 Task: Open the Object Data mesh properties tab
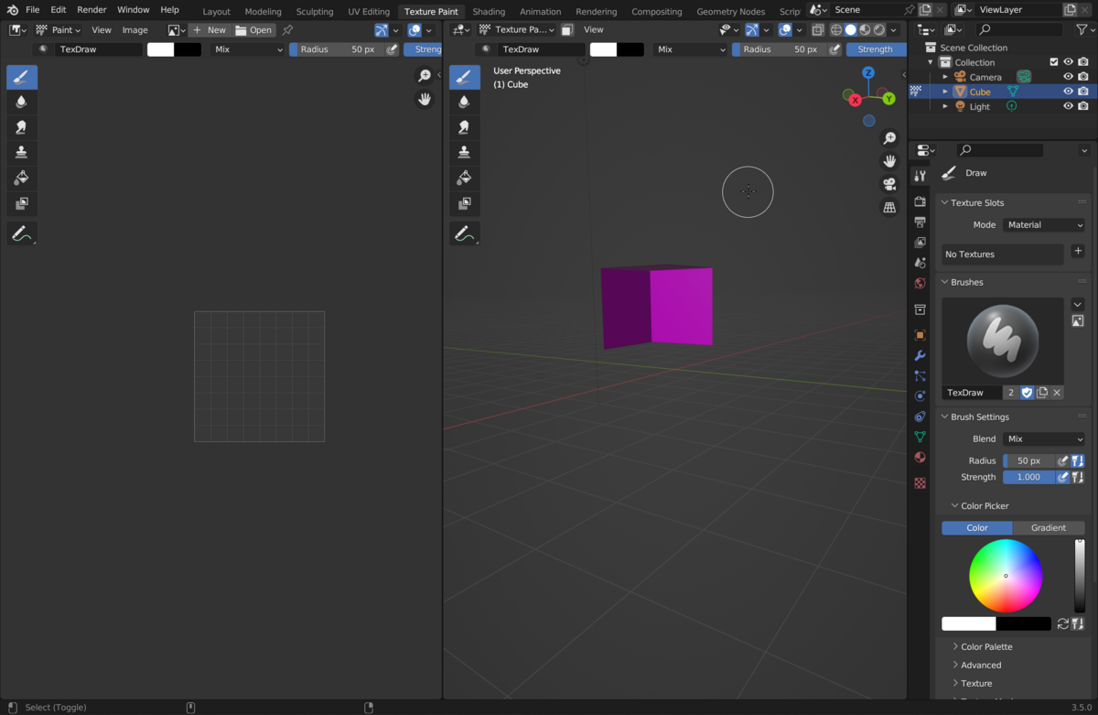[920, 437]
